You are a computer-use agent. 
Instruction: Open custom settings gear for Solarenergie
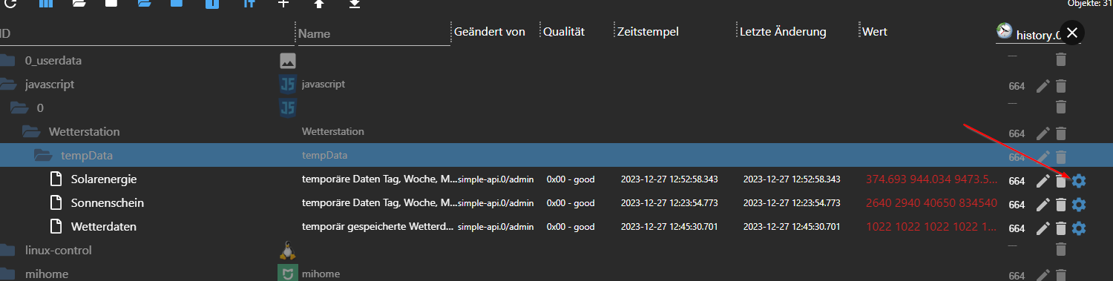point(1079,181)
